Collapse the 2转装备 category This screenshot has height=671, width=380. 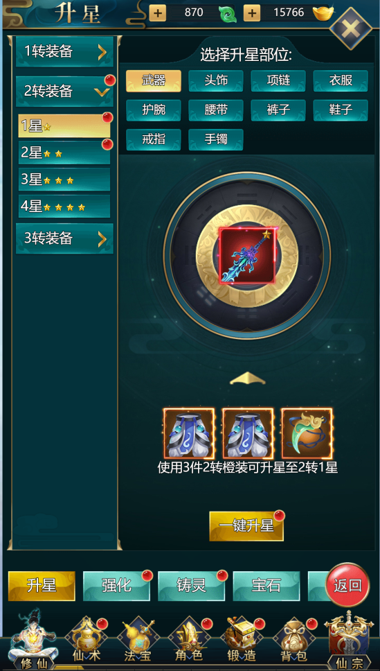pos(64,91)
